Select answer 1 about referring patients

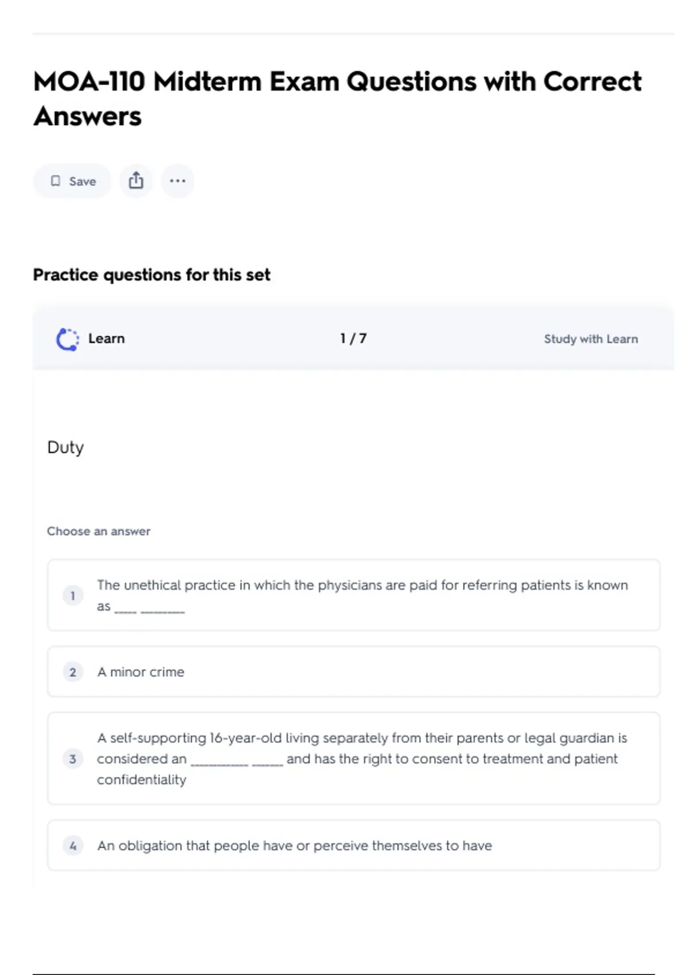pyautogui.click(x=362, y=595)
